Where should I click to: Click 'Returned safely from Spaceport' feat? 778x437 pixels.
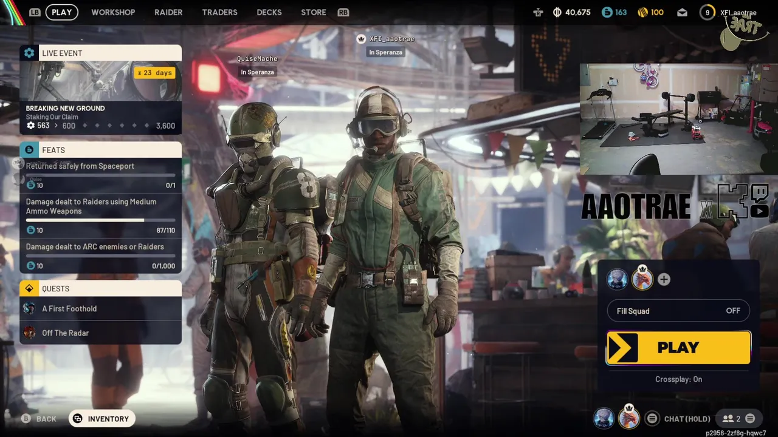coord(80,166)
